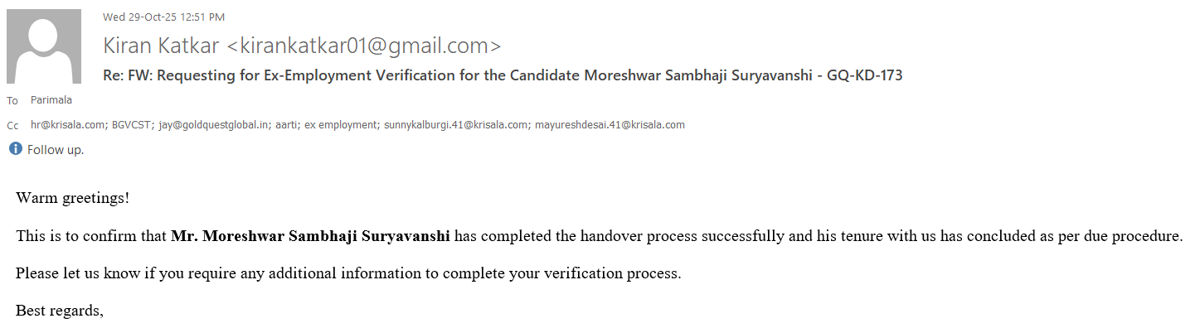Open recipient Parimala's contact
1200x333 pixels.
51,100
